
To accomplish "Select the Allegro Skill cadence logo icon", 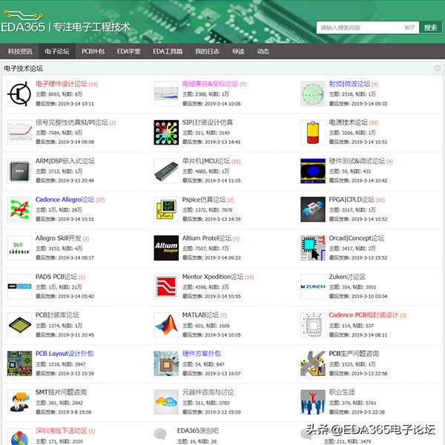I will coord(18,248).
